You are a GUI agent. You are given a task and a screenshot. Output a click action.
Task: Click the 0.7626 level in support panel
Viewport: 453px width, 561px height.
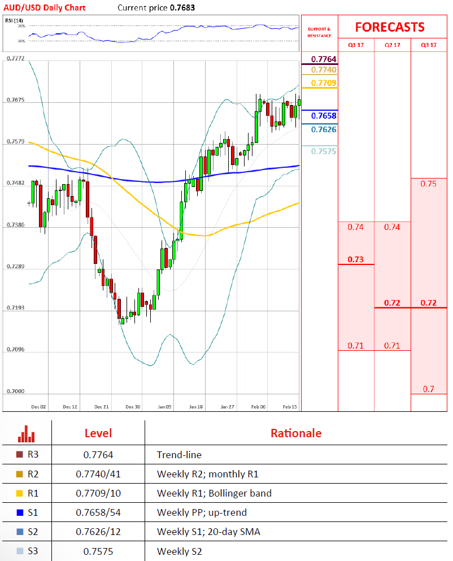click(324, 129)
